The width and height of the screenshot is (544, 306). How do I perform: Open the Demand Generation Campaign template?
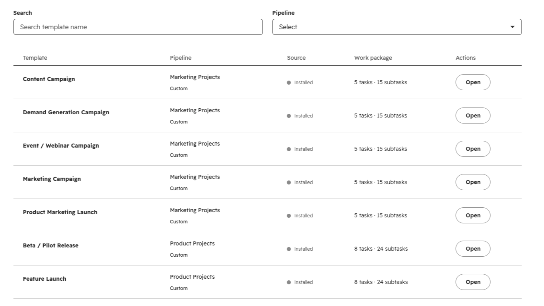[x=473, y=116]
